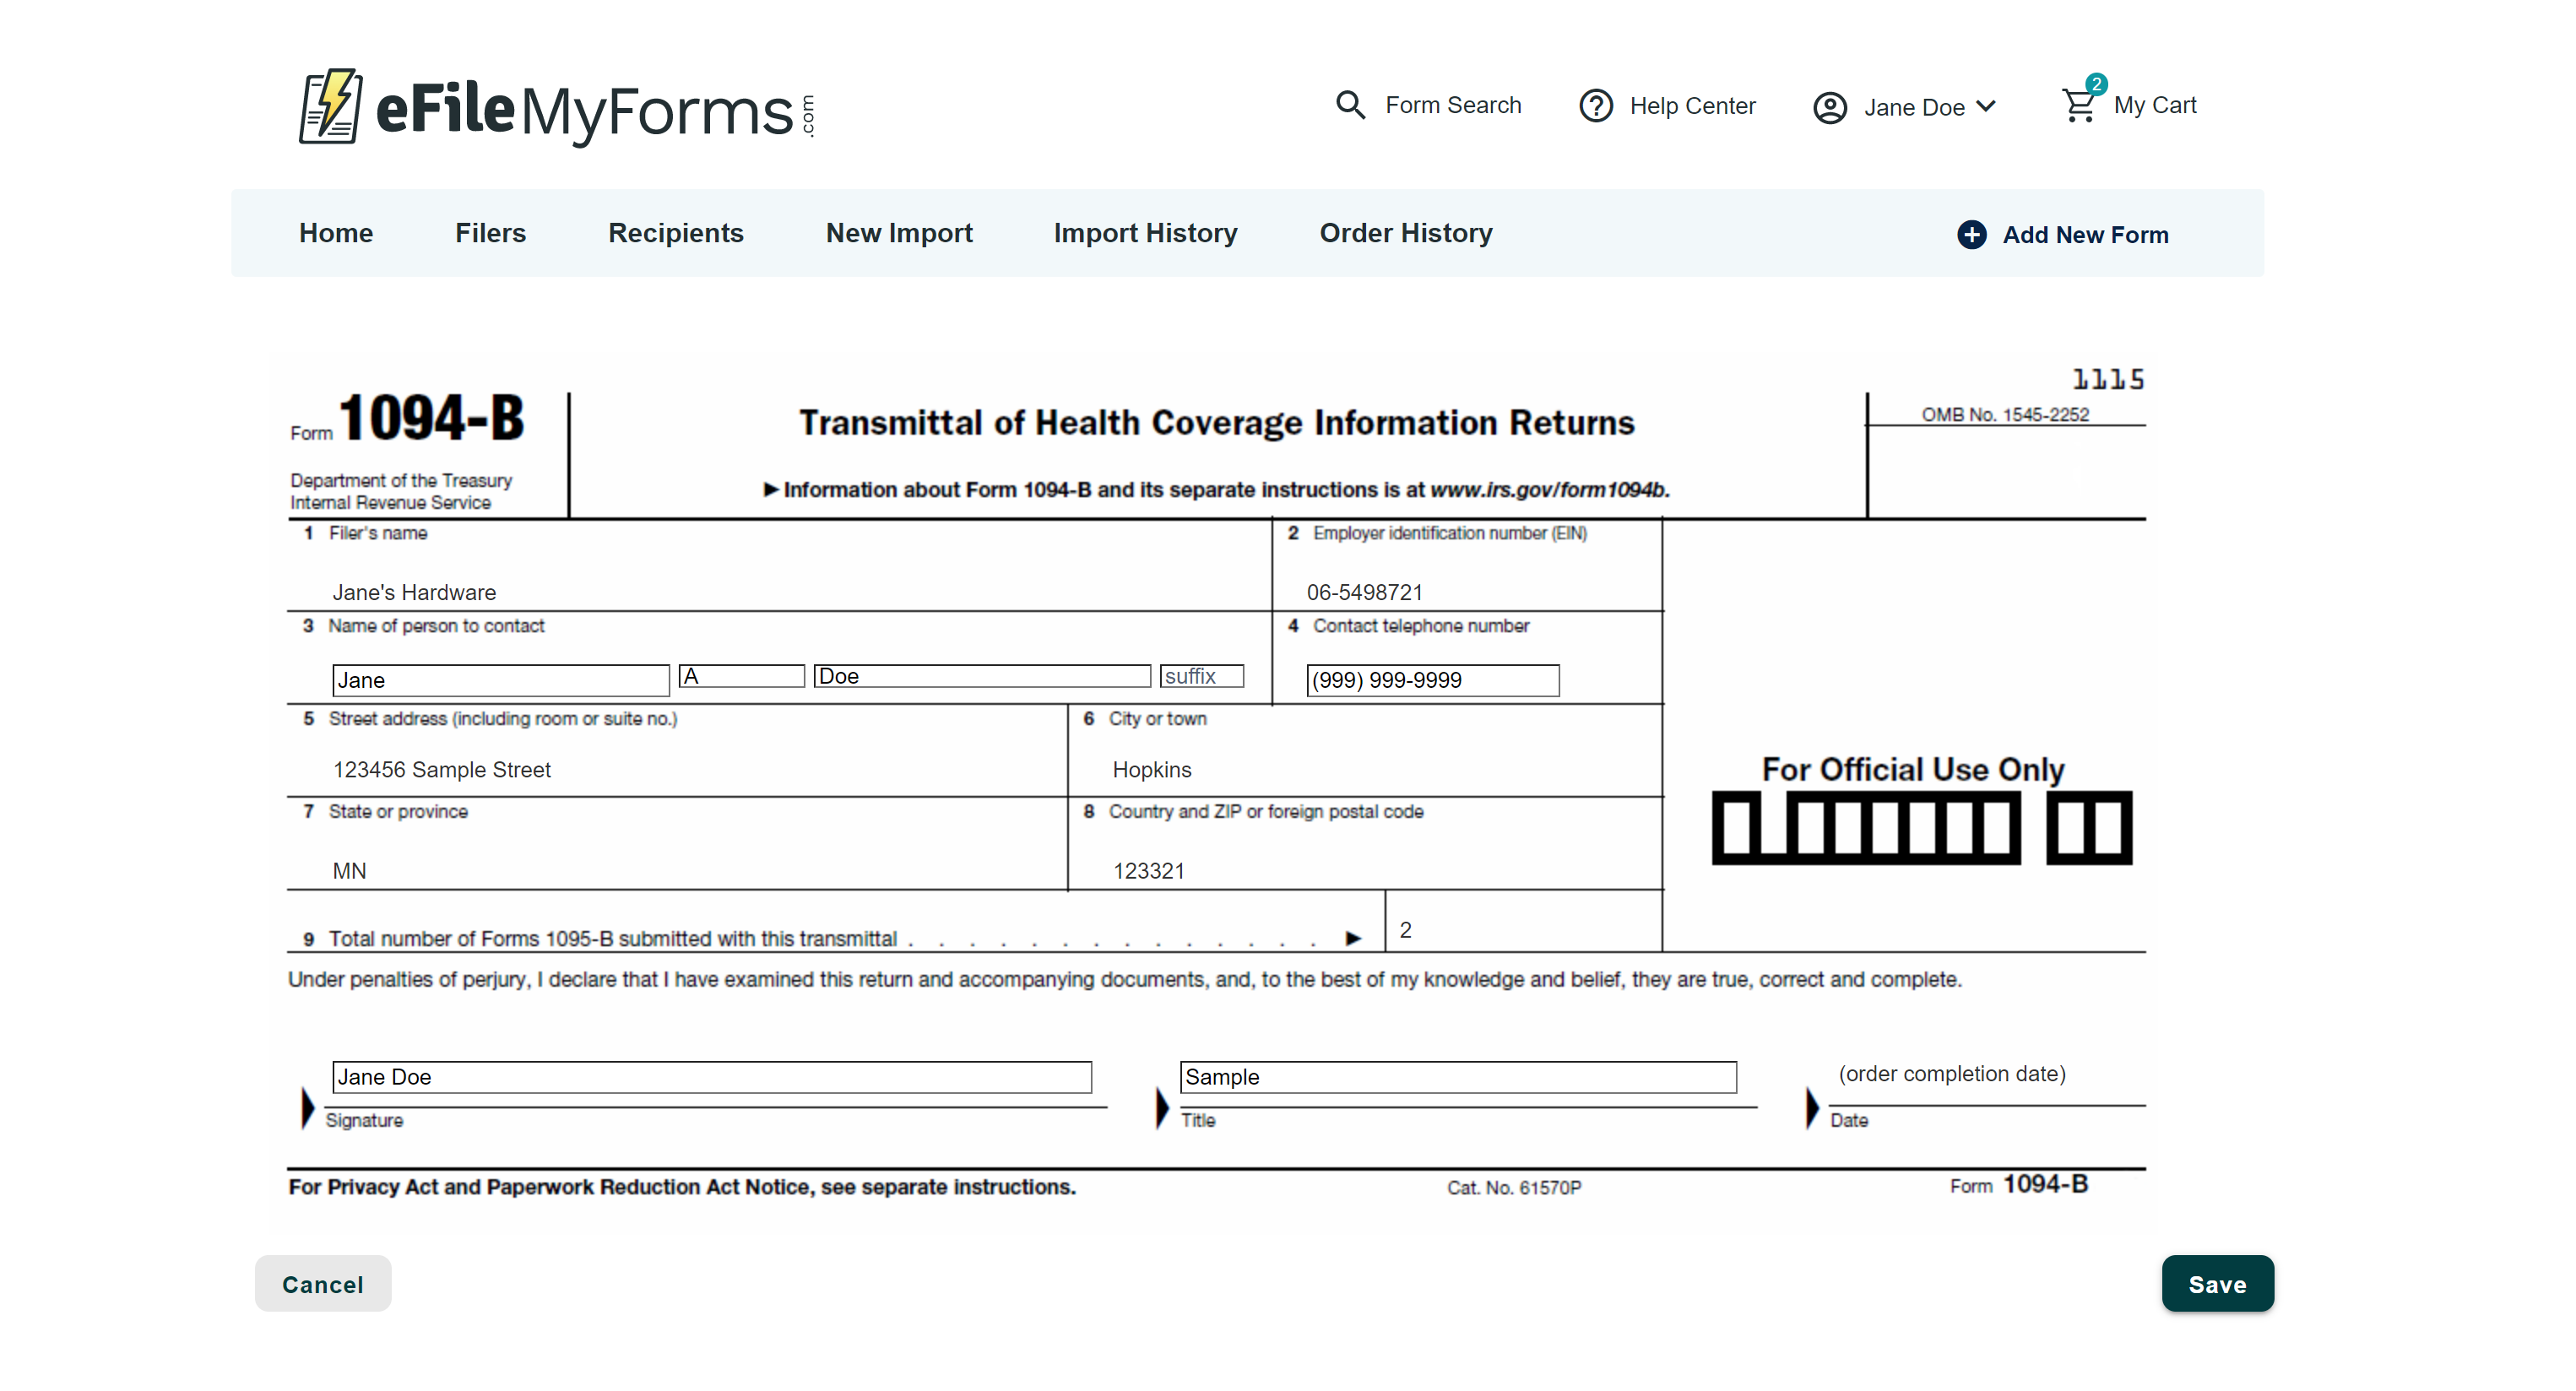Screen dimensions: 2576x1391
Task: Open Import History
Action: coord(1145,233)
